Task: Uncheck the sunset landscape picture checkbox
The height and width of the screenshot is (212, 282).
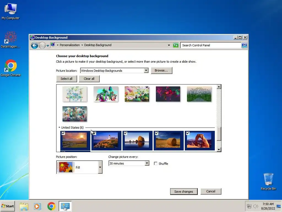Action: [63, 133]
